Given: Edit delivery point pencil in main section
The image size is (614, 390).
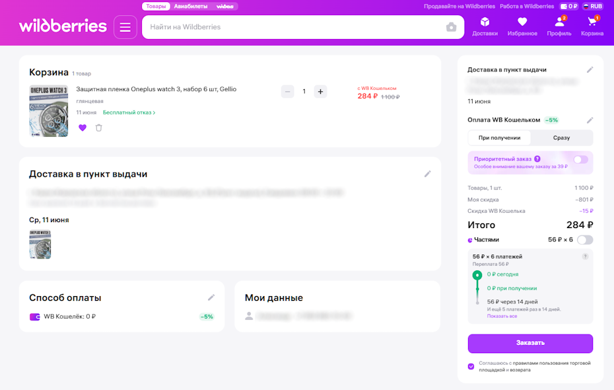Looking at the screenshot, I should [428, 174].
